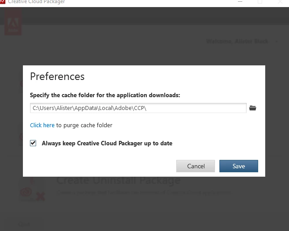The height and width of the screenshot is (231, 289).
Task: Save the Preferences settings
Action: [x=239, y=166]
